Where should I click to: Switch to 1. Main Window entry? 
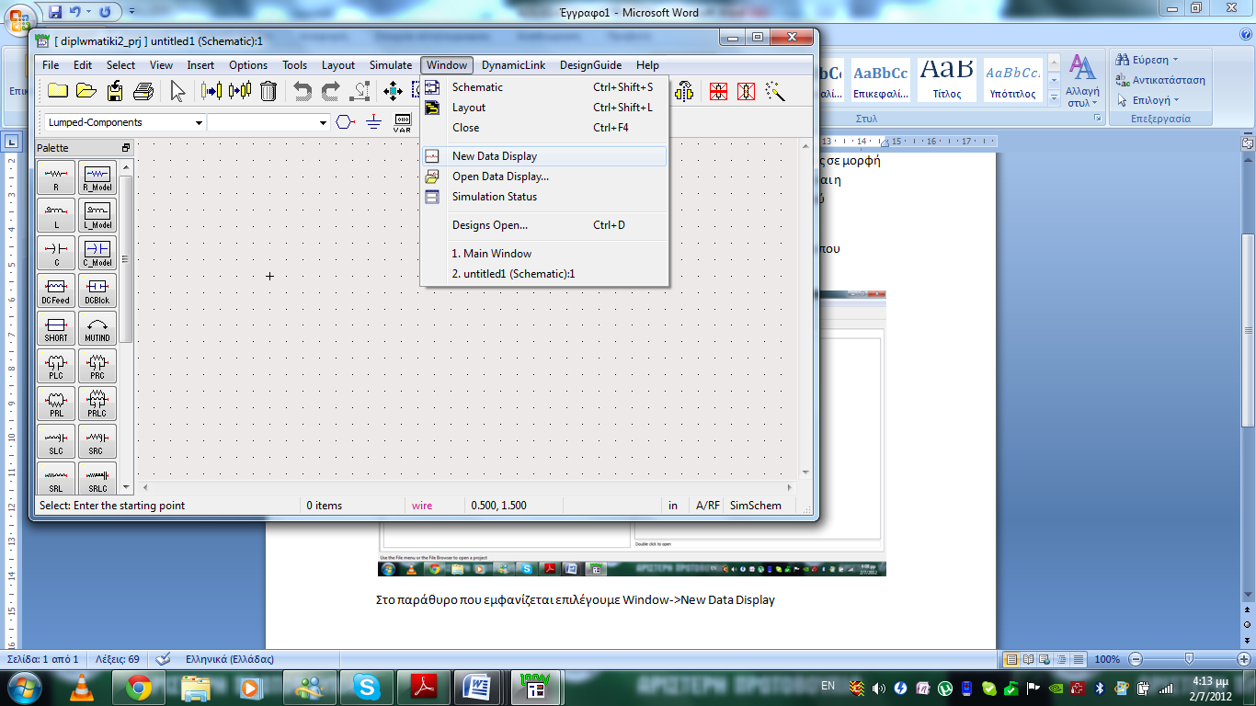tap(544, 254)
